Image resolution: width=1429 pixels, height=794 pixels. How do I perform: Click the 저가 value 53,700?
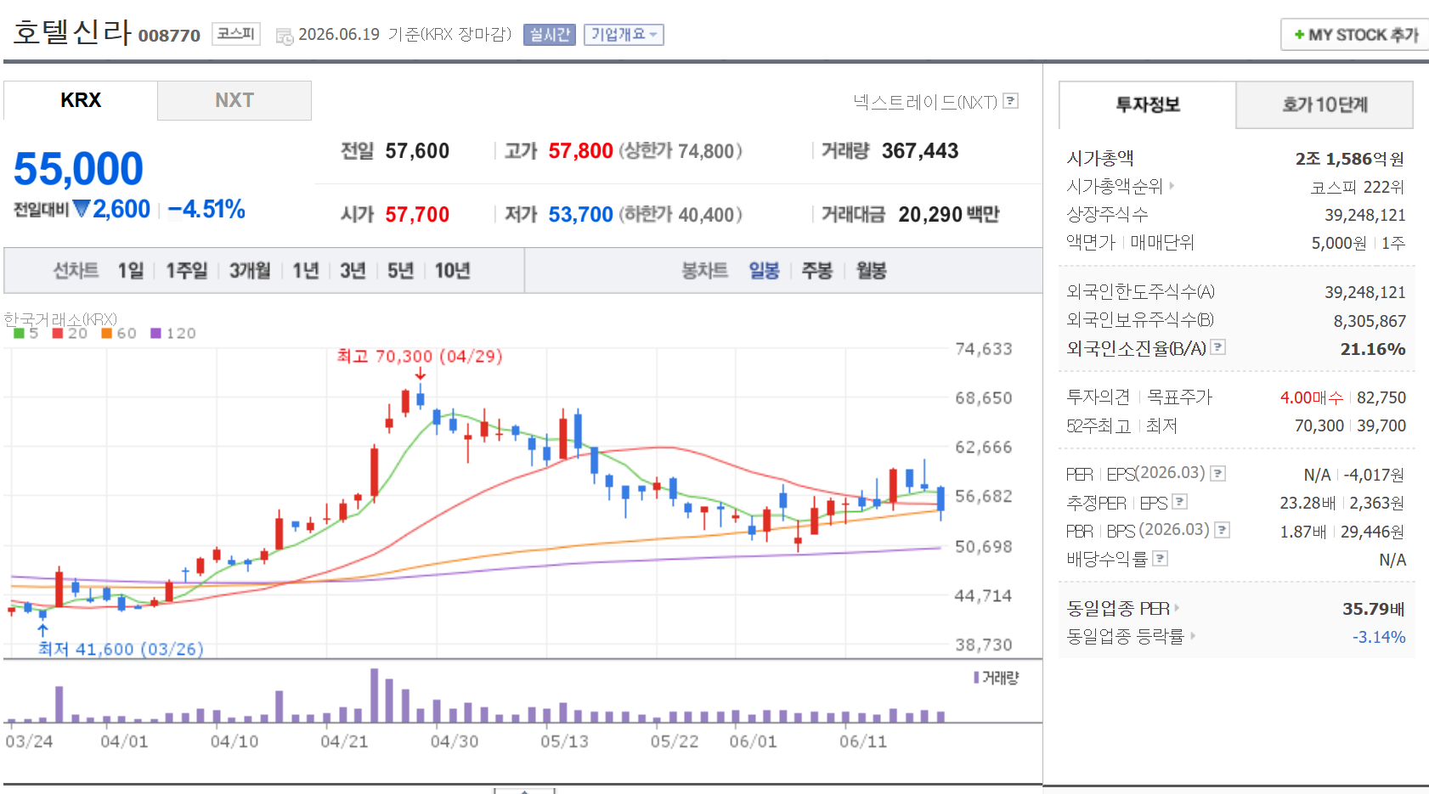coord(580,215)
